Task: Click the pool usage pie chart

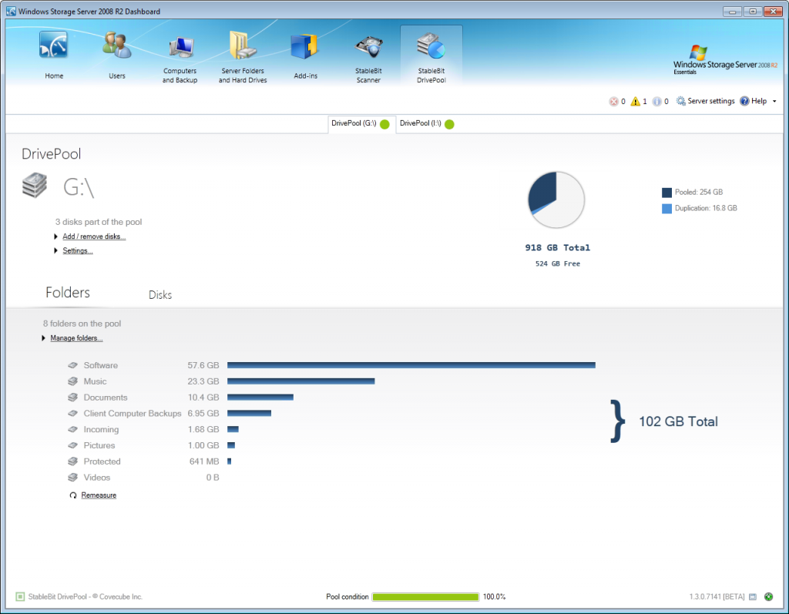Action: pyautogui.click(x=556, y=199)
